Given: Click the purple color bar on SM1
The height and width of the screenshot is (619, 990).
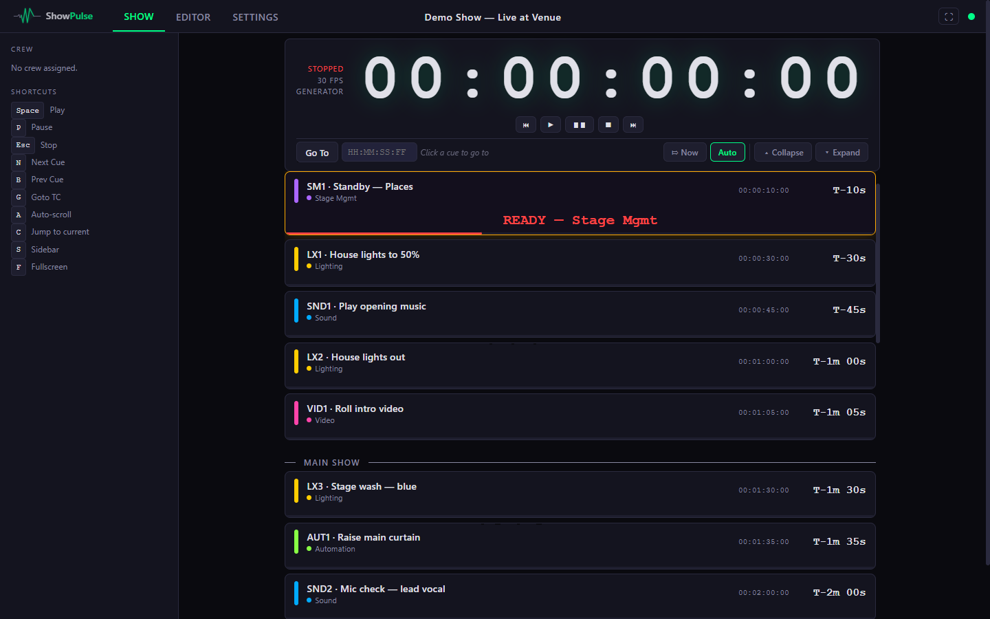Looking at the screenshot, I should (x=296, y=191).
